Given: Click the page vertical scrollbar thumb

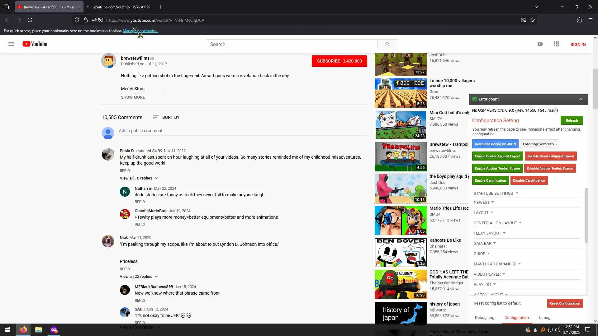Looking at the screenshot, I should [x=595, y=89].
